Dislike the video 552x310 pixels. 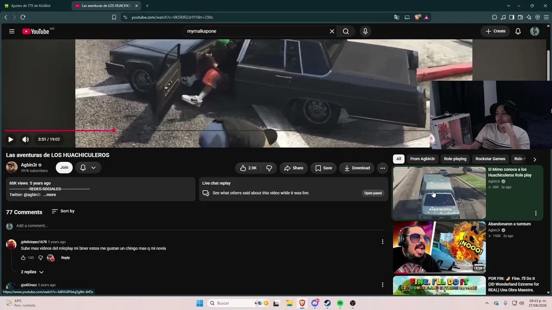coord(269,168)
